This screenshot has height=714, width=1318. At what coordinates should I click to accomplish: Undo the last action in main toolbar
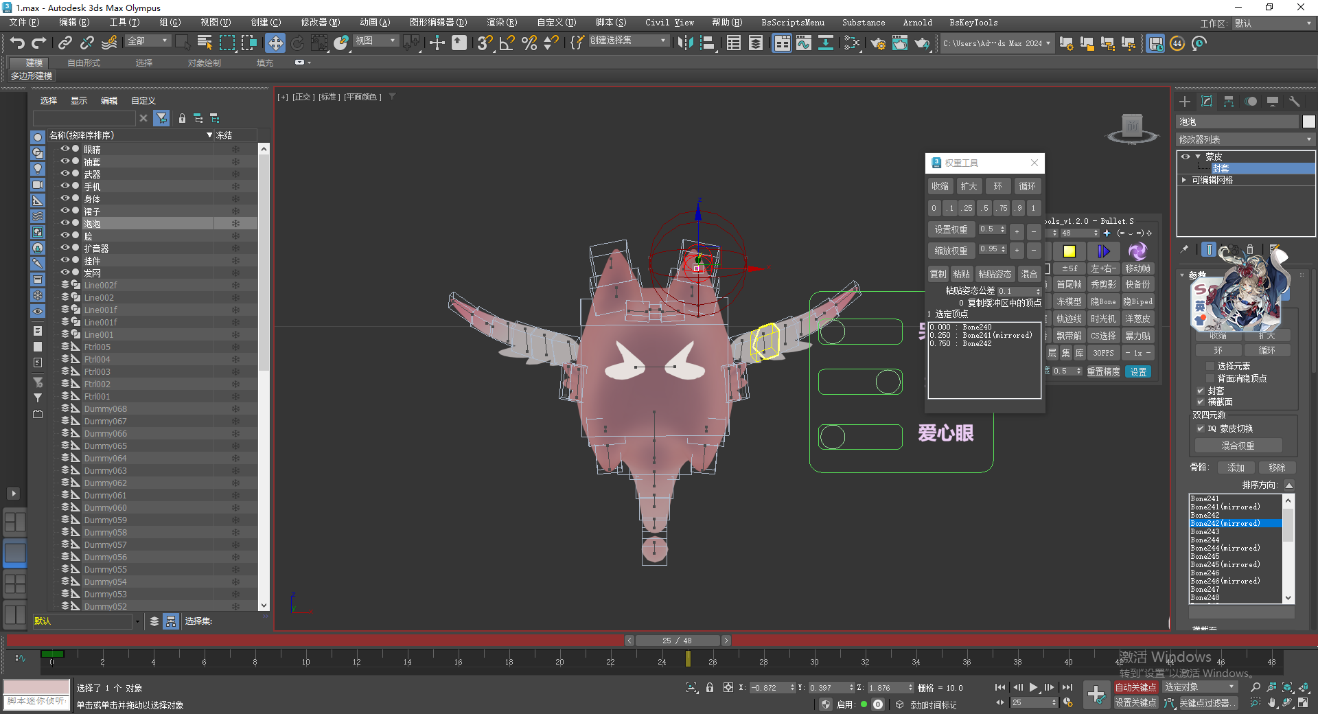coord(17,43)
